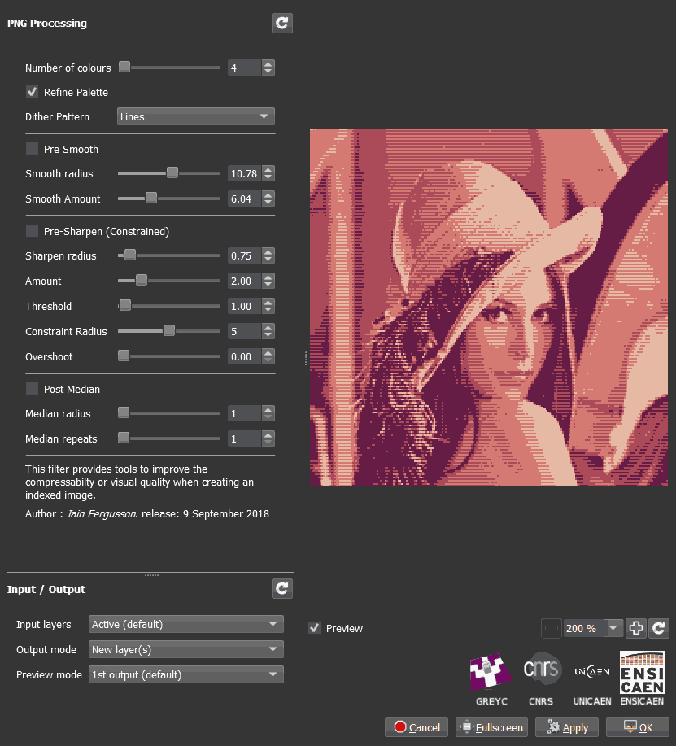
Task: Click the Apply button
Action: [566, 727]
